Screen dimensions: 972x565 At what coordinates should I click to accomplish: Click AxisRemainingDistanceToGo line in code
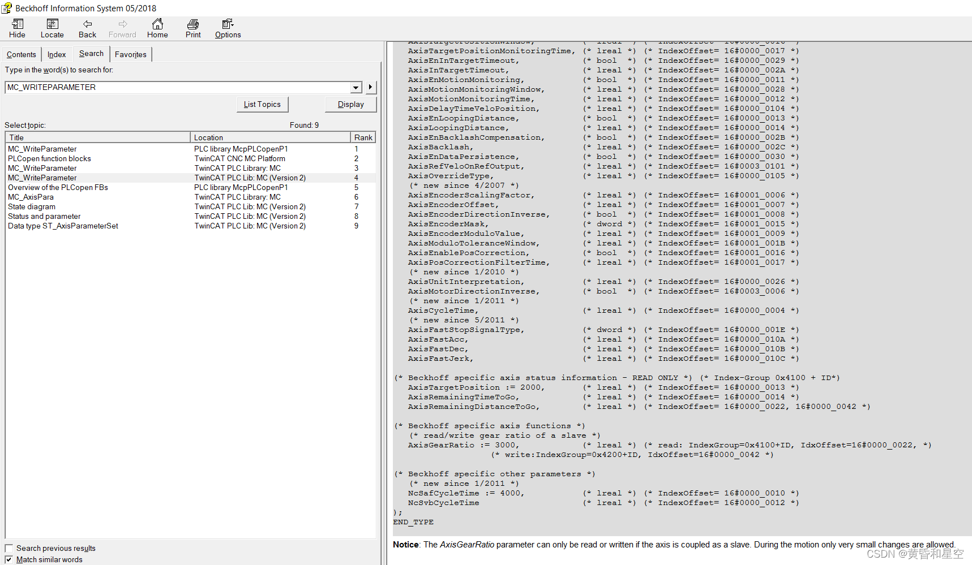639,407
